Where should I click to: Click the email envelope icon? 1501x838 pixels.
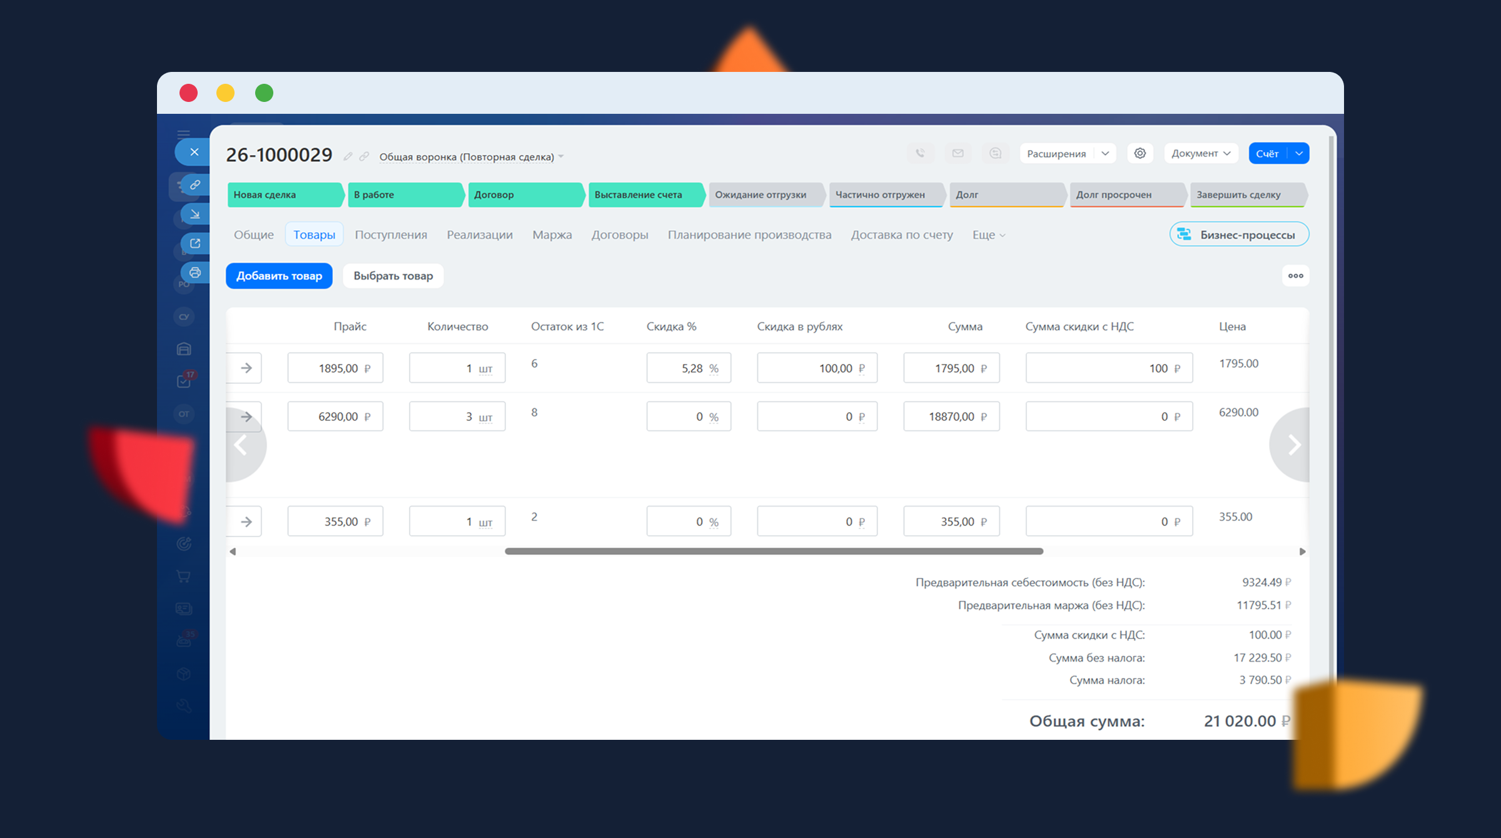coord(958,153)
